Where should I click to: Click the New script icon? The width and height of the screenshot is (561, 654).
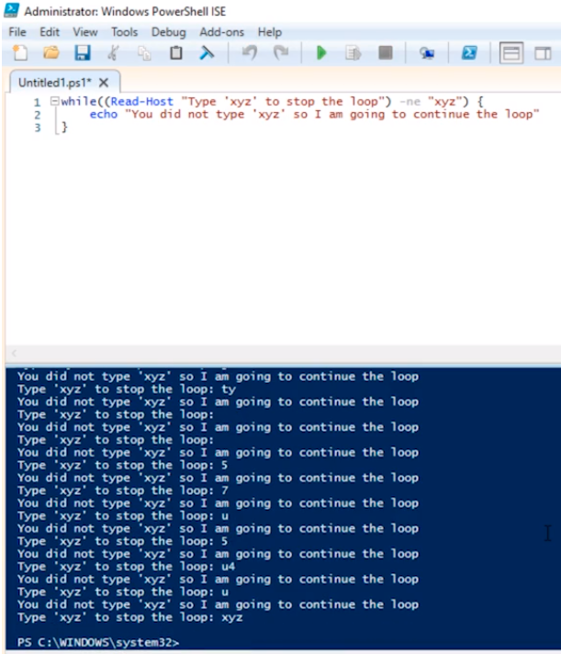tap(20, 53)
